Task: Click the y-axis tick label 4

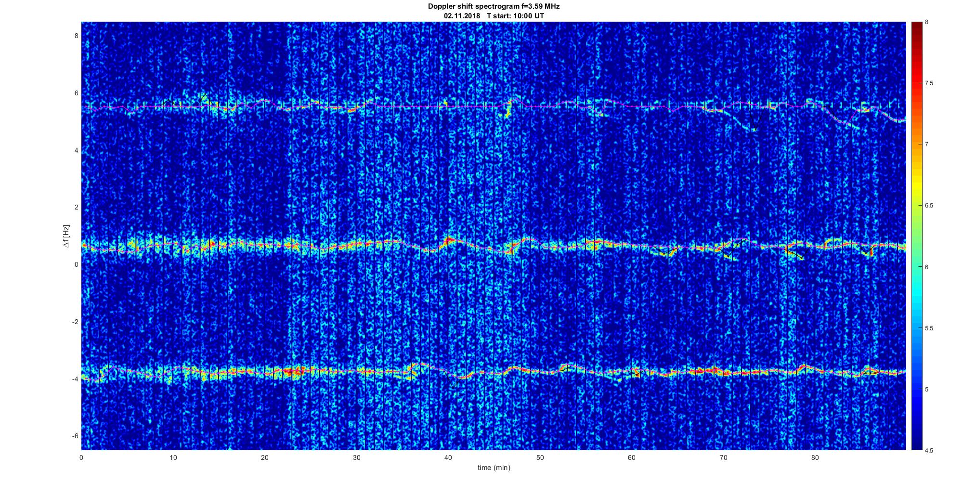Action: point(76,150)
